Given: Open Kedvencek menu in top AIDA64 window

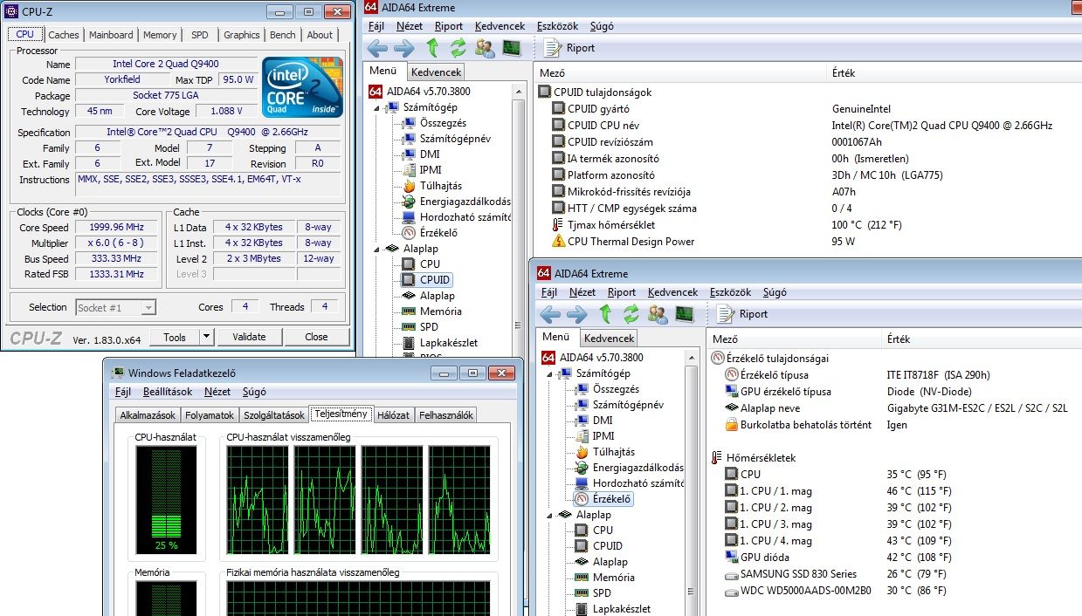Looking at the screenshot, I should (x=500, y=26).
